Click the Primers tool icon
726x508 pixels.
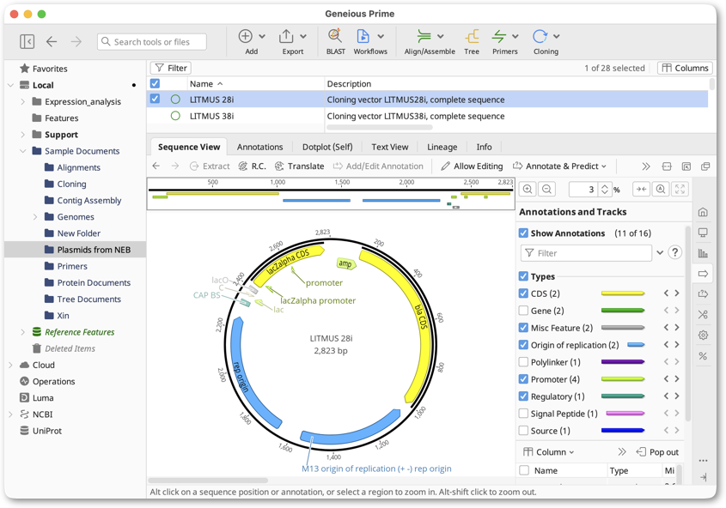[499, 36]
